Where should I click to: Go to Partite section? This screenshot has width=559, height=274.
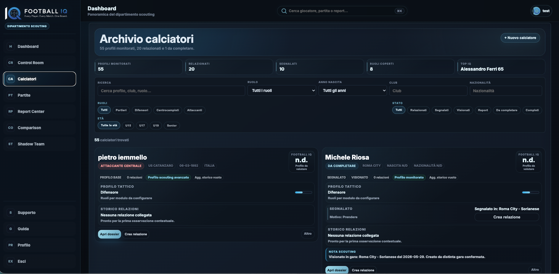[x=40, y=95]
